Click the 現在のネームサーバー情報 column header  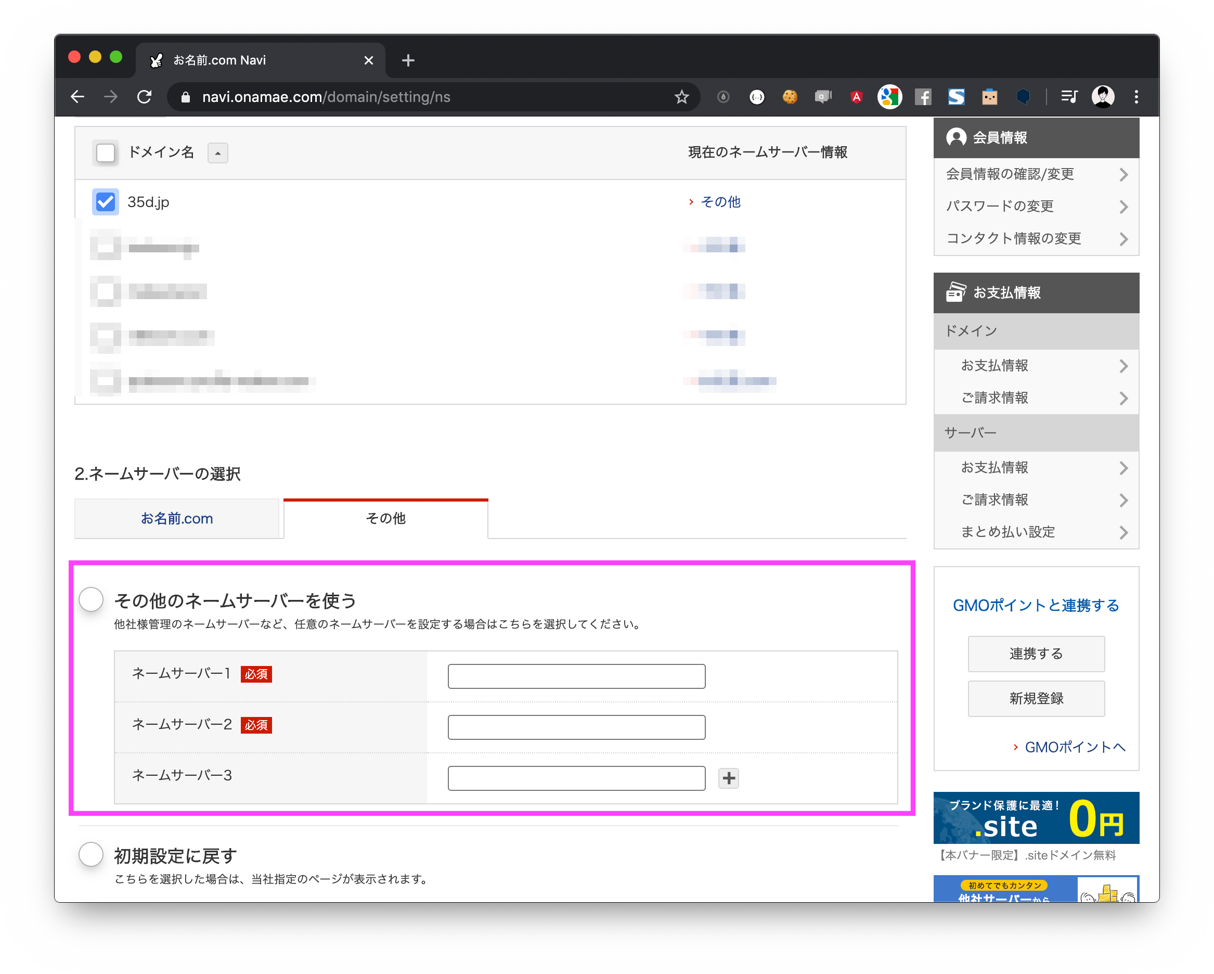tap(768, 152)
